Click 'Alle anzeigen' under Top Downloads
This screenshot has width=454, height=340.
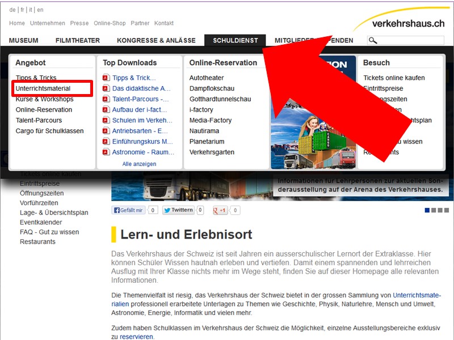[139, 164]
